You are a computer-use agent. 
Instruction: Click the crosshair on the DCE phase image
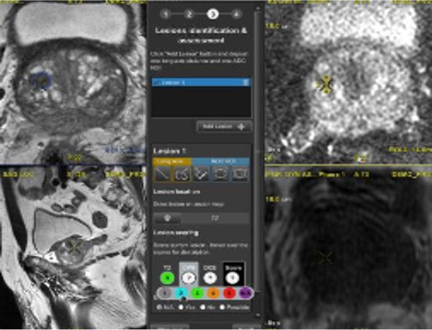tap(325, 259)
